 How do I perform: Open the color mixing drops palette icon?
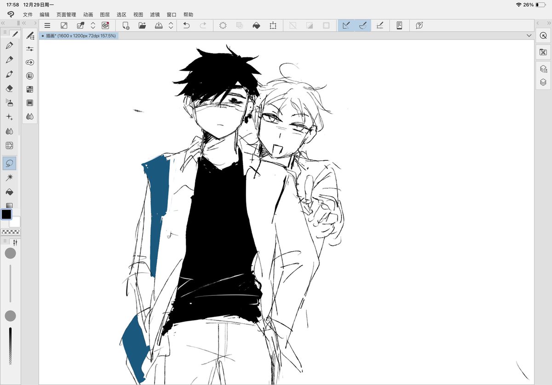(x=30, y=116)
